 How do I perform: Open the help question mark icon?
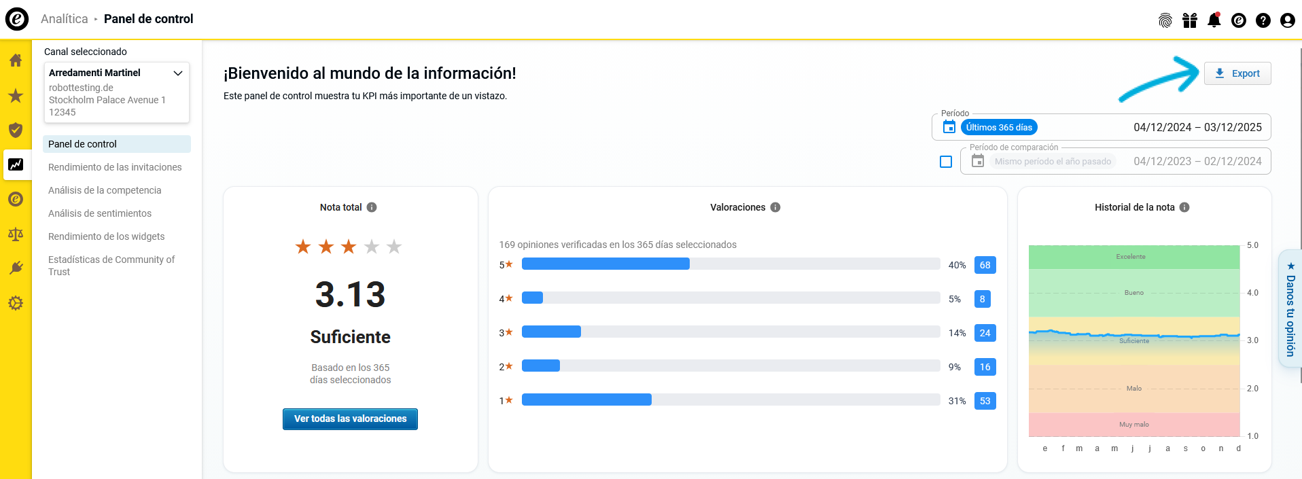(x=1263, y=20)
